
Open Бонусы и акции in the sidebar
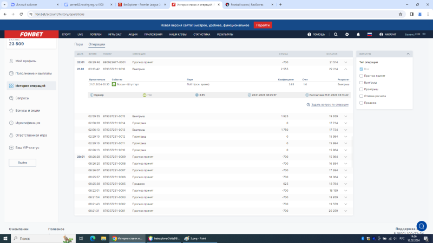tap(28, 110)
